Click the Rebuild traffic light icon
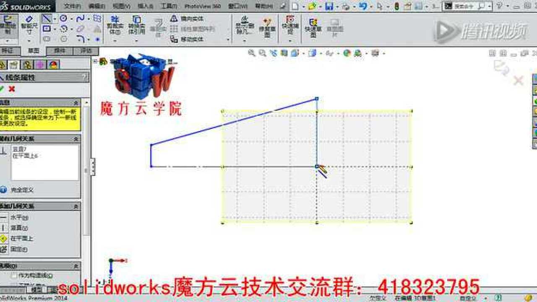 coord(396,6)
